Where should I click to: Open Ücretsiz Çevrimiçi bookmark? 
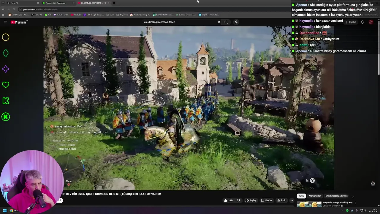click(140, 15)
